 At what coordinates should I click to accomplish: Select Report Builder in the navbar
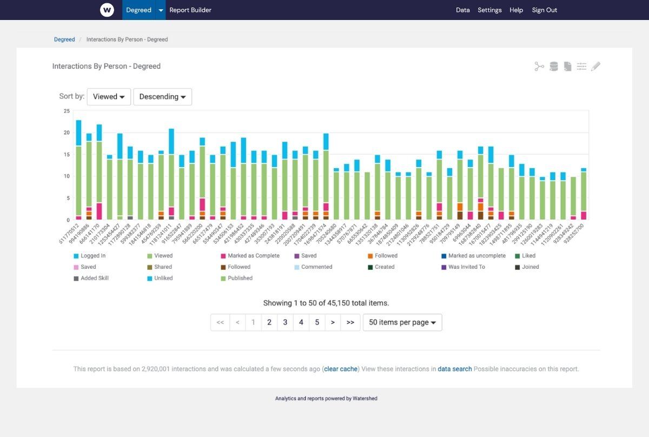[190, 10]
